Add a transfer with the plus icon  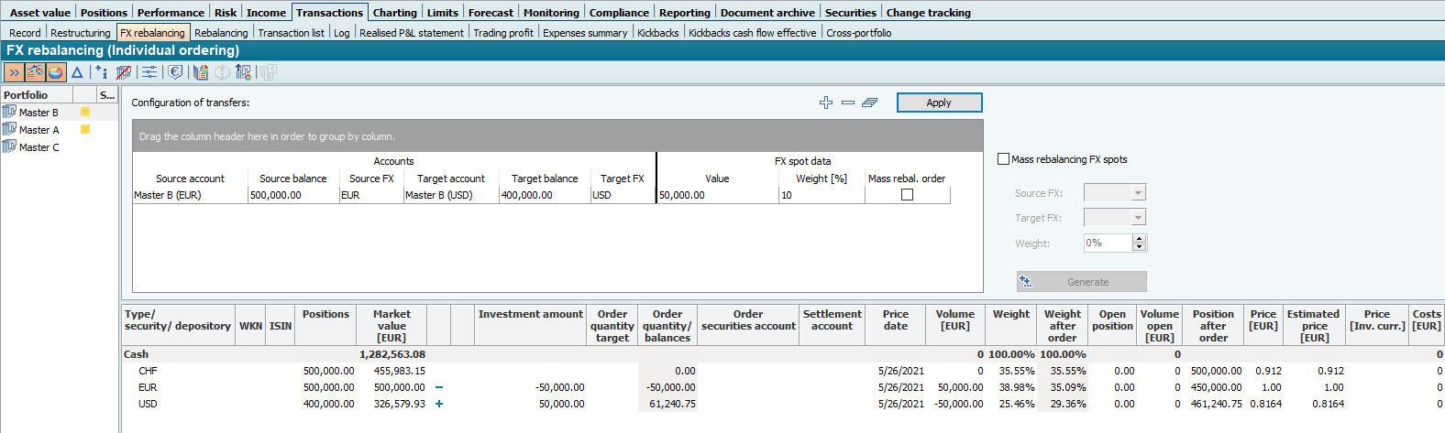click(x=826, y=103)
